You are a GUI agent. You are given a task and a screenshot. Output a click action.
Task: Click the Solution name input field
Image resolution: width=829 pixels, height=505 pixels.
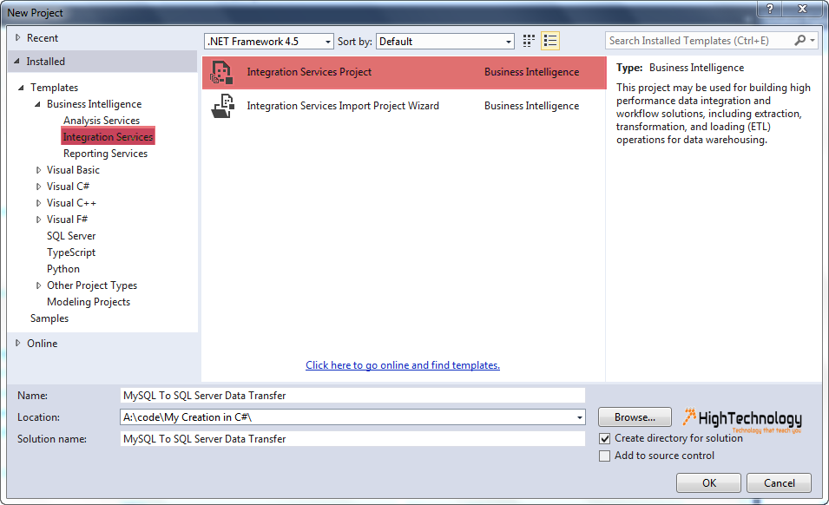352,439
